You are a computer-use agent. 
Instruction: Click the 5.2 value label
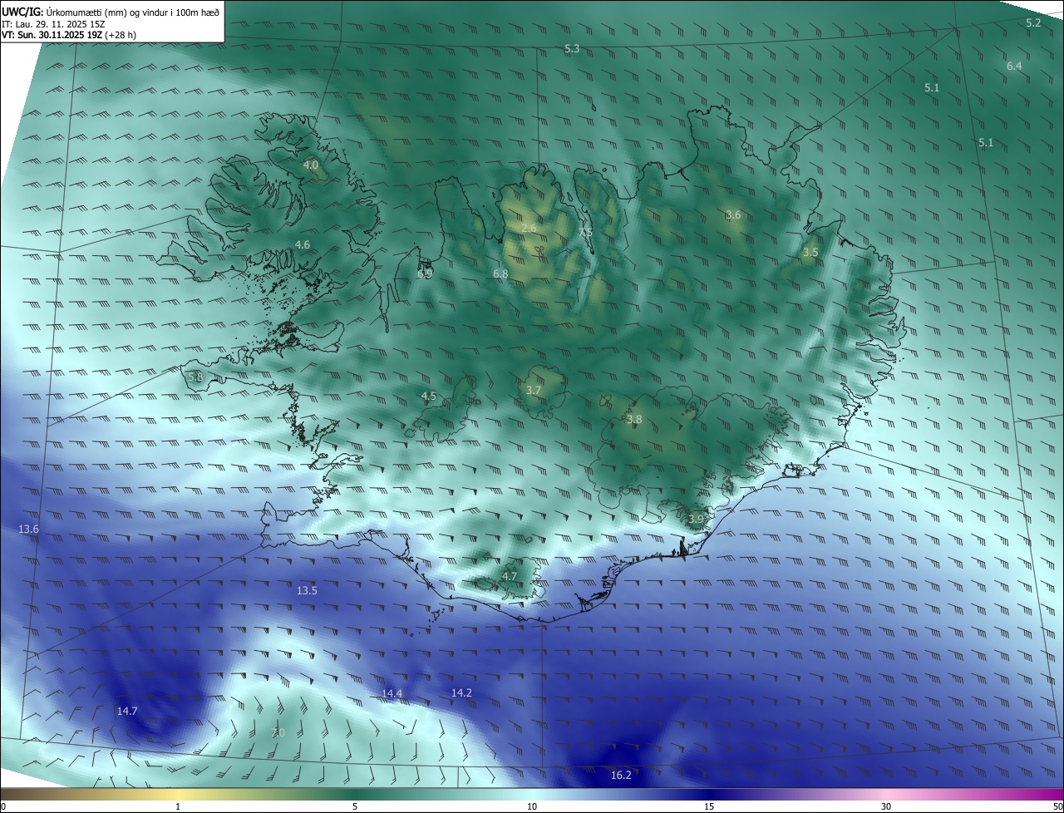click(x=1033, y=23)
